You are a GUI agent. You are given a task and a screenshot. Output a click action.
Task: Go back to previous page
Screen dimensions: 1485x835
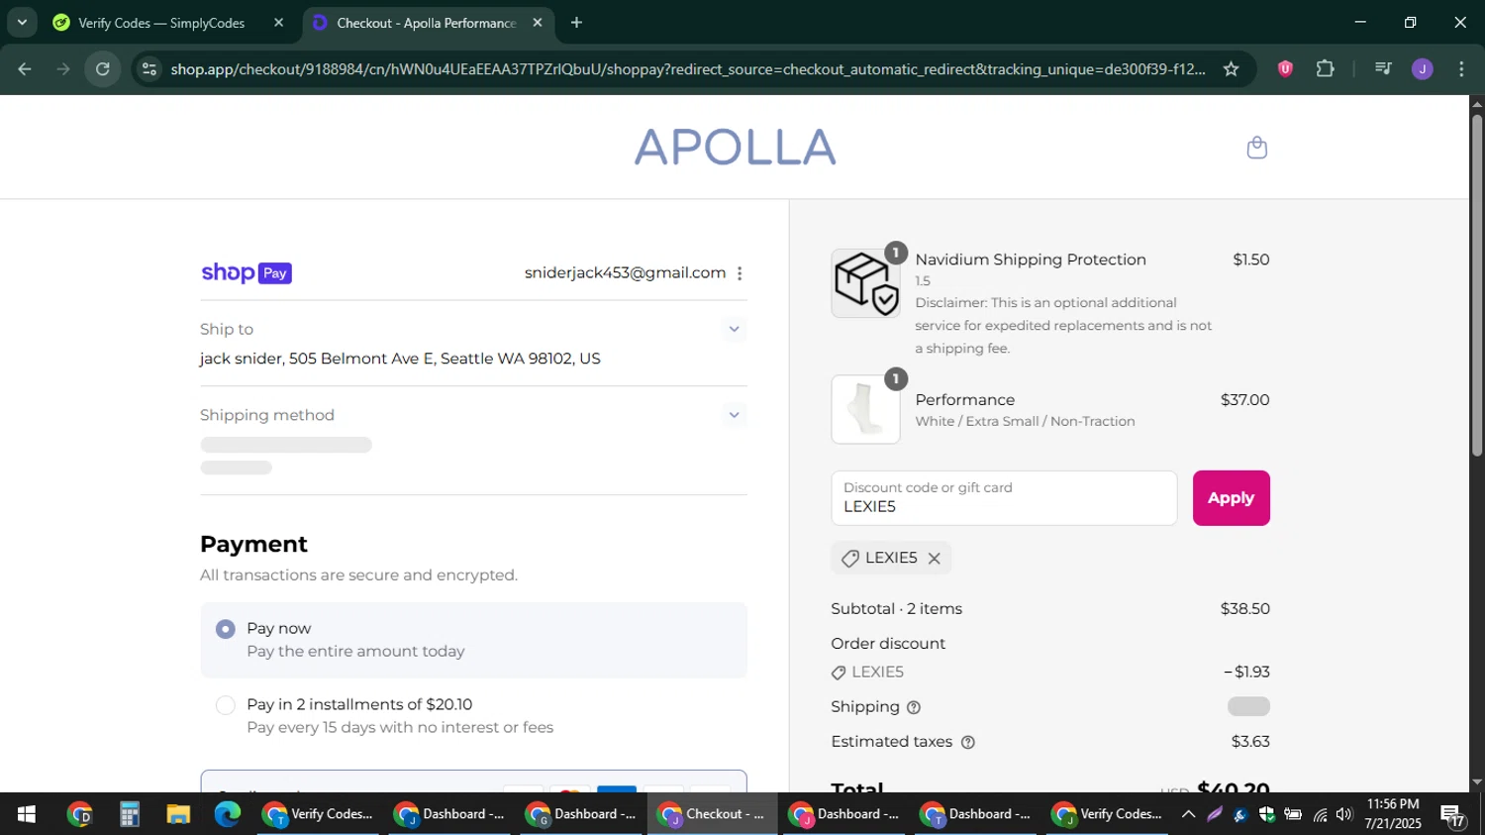click(x=25, y=69)
